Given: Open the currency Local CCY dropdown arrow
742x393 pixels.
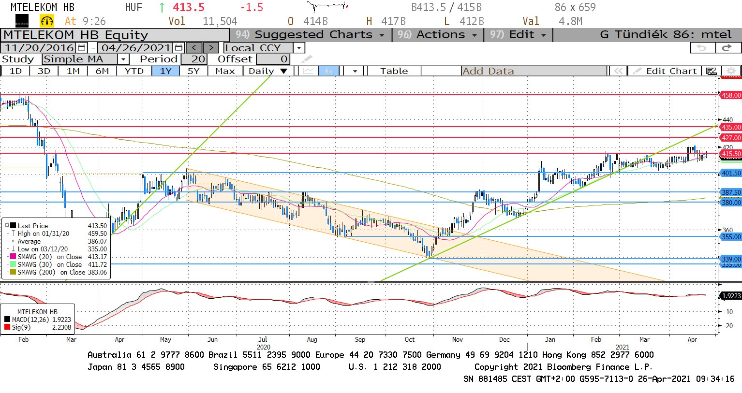Looking at the screenshot, I should pyautogui.click(x=299, y=48).
